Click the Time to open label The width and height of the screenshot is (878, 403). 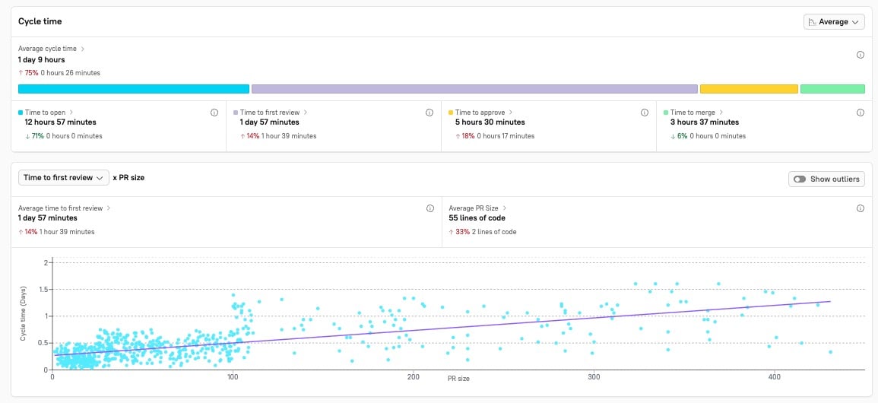46,113
